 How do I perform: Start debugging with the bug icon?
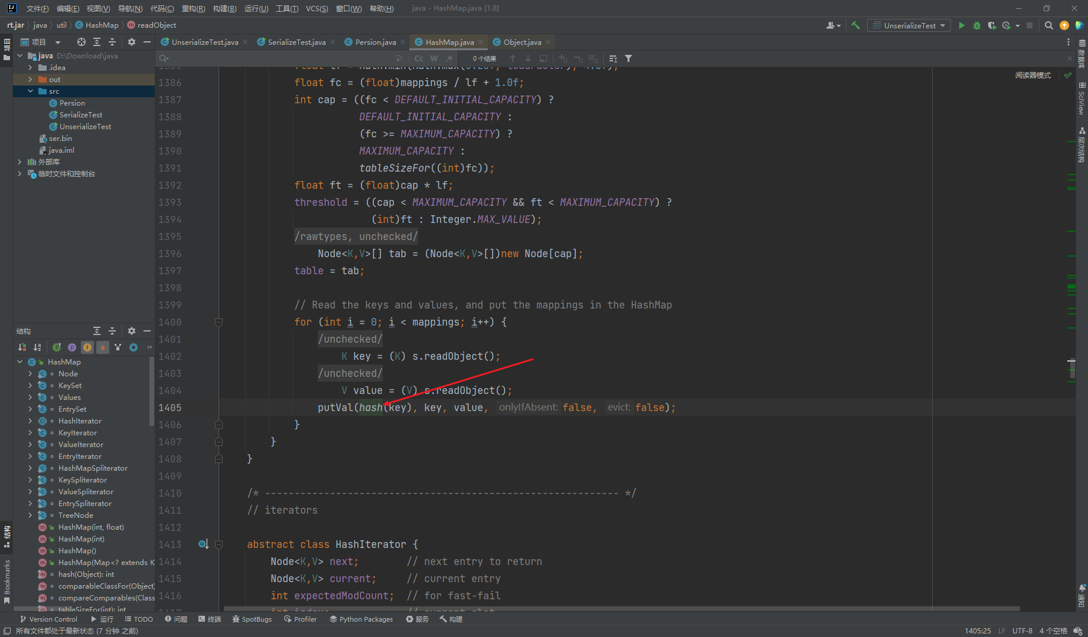(x=977, y=25)
